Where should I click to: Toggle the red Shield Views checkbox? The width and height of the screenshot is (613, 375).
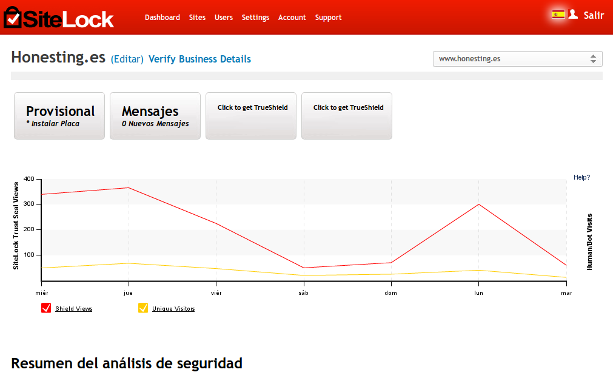46,308
